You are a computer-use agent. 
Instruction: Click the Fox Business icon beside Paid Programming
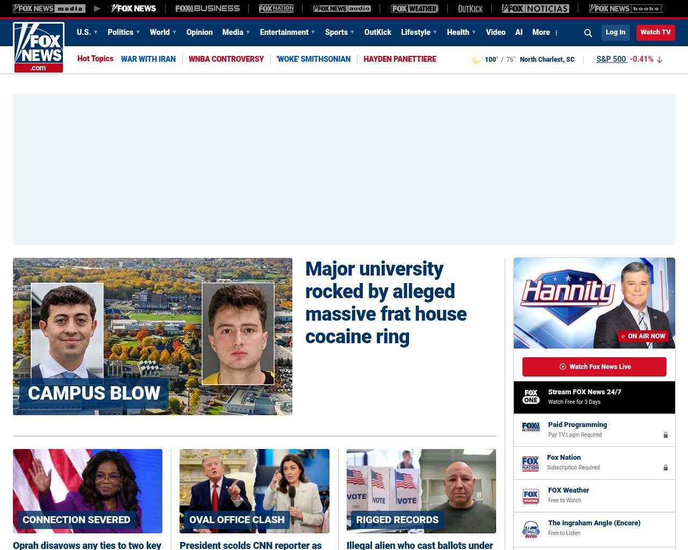pos(531,427)
